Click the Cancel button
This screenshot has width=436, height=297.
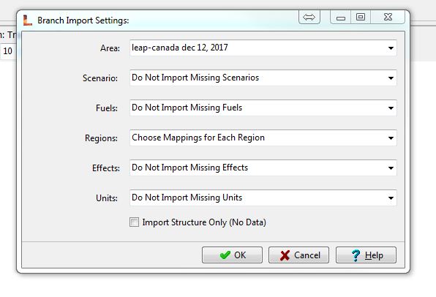(299, 255)
